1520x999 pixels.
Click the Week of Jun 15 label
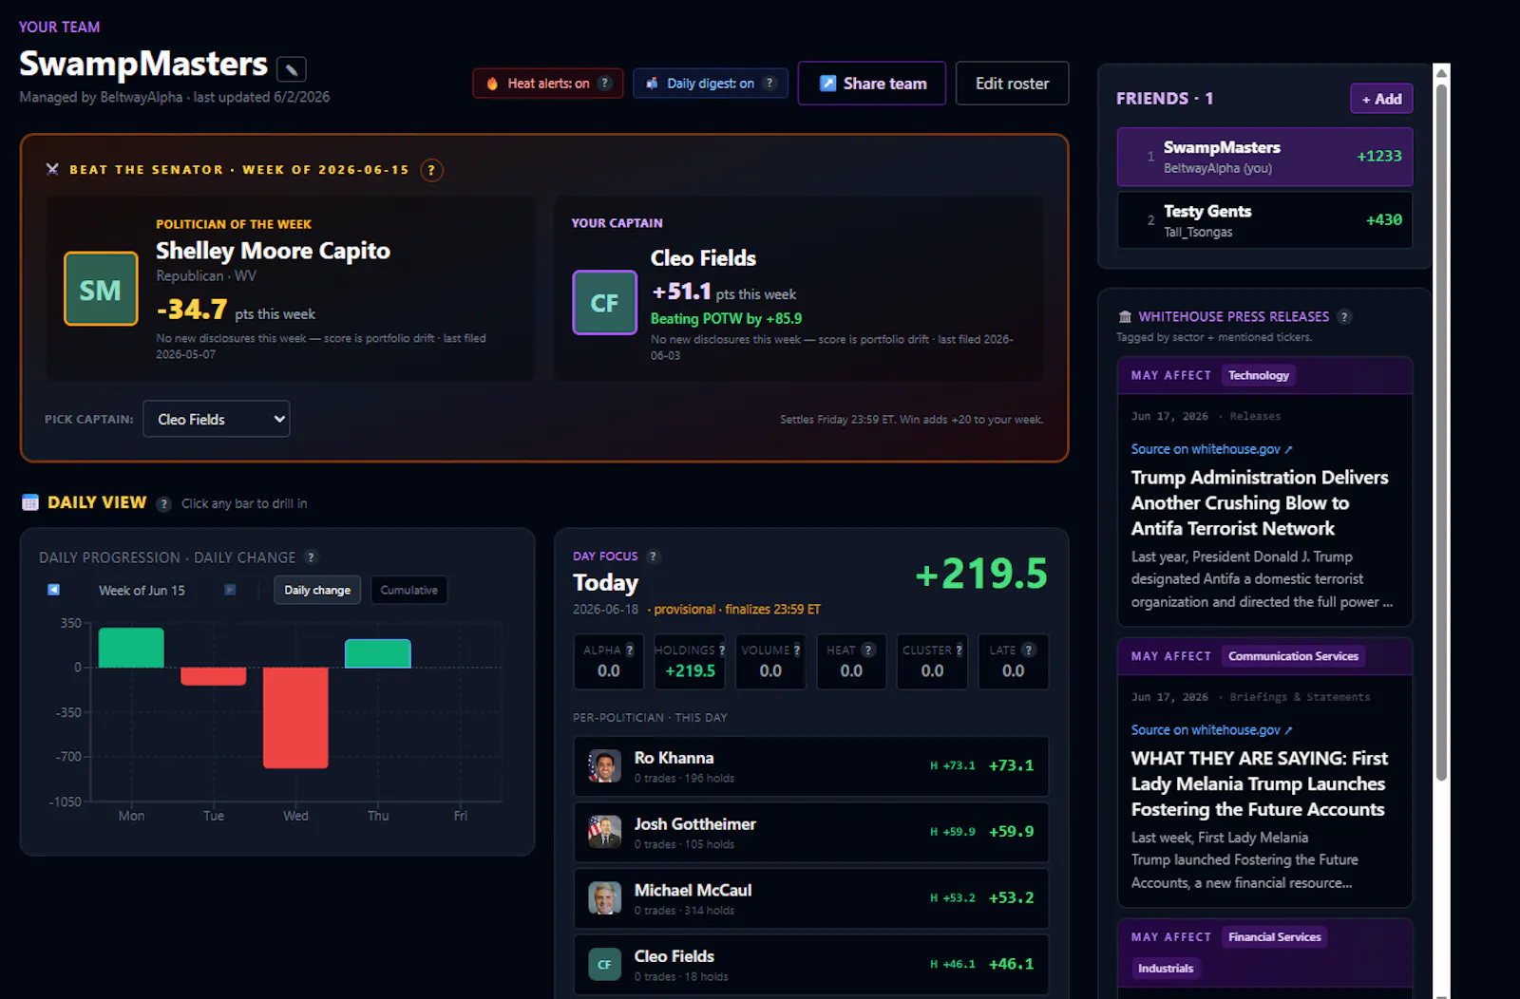coord(142,591)
